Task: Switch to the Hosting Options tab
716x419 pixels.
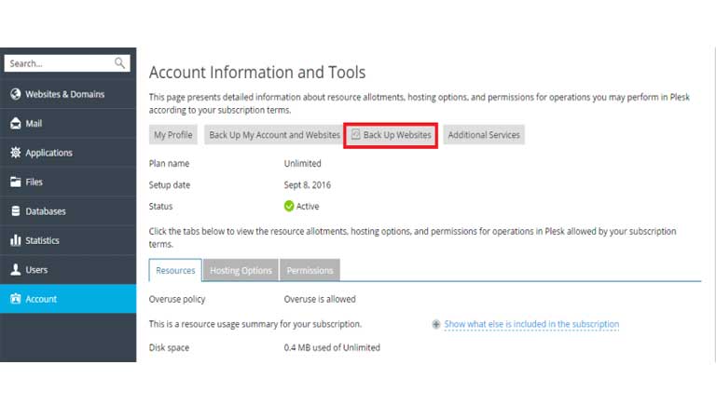Action: tap(241, 270)
